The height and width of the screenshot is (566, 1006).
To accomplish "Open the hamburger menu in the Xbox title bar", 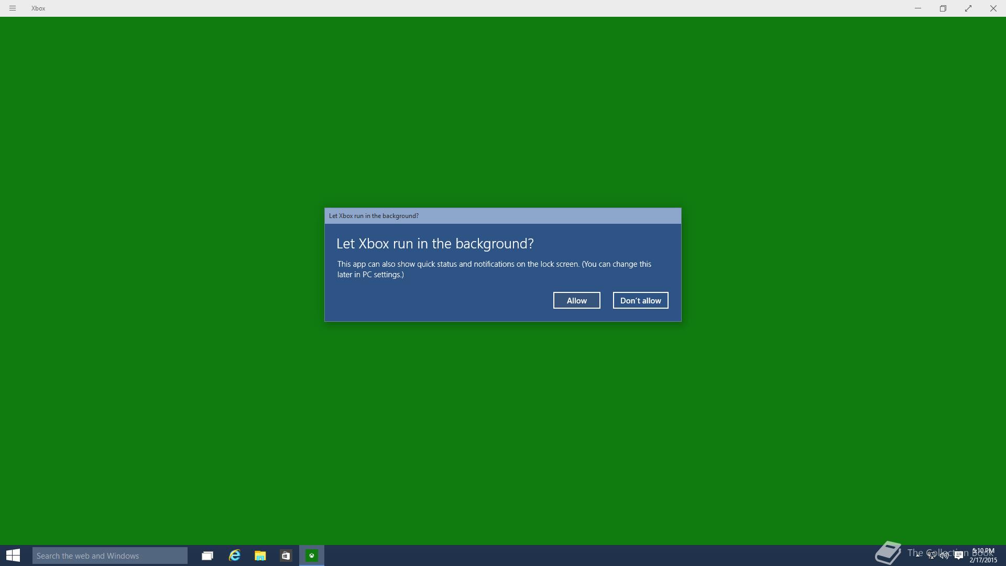I will click(x=13, y=8).
